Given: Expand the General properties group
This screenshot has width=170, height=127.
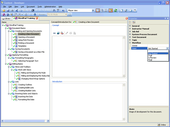Looking at the screenshot, I should [130, 26].
